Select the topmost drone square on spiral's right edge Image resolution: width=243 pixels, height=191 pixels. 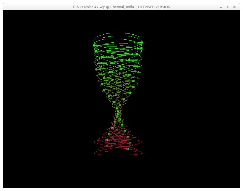[142, 42]
